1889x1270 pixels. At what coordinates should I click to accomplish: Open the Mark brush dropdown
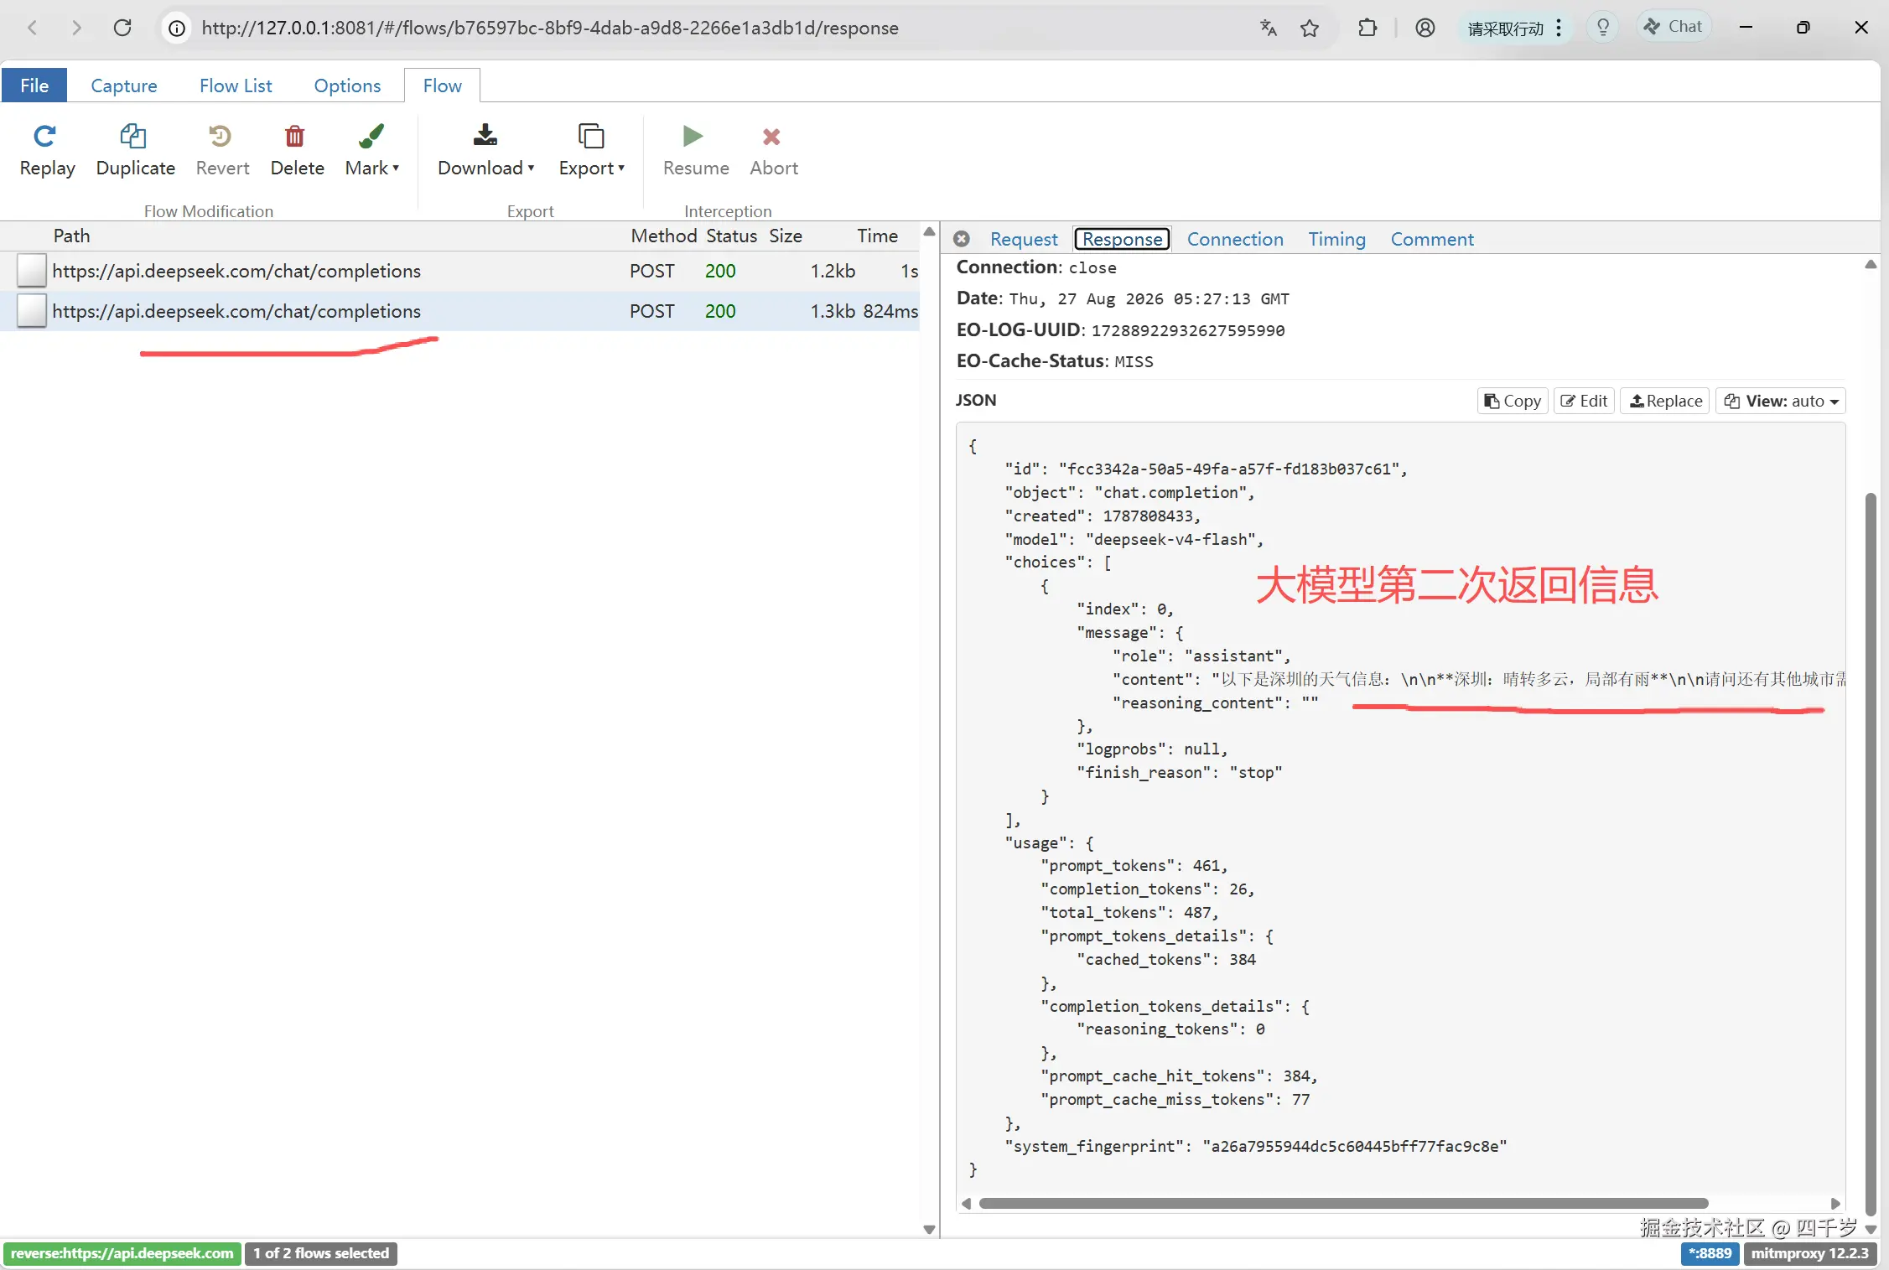pyautogui.click(x=371, y=150)
